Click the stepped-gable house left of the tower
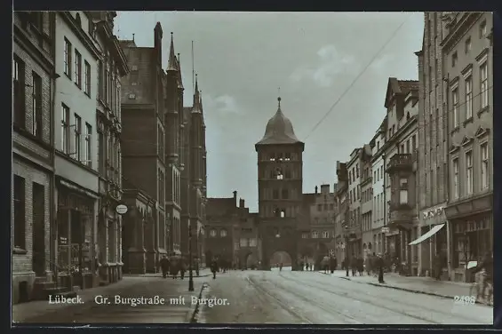Viewport: 502px width, 334px height. click(x=230, y=224)
